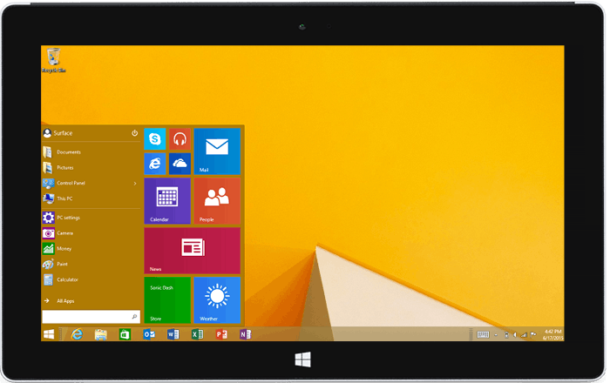Select PC settings from the Start menu
This screenshot has height=383, width=610.
click(68, 218)
